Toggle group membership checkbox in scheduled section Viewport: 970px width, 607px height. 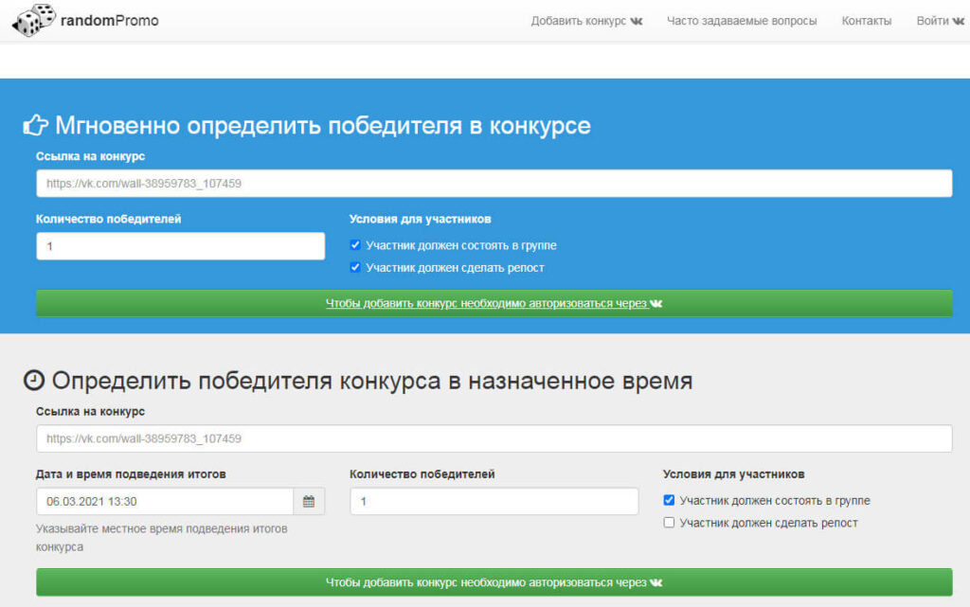[669, 500]
